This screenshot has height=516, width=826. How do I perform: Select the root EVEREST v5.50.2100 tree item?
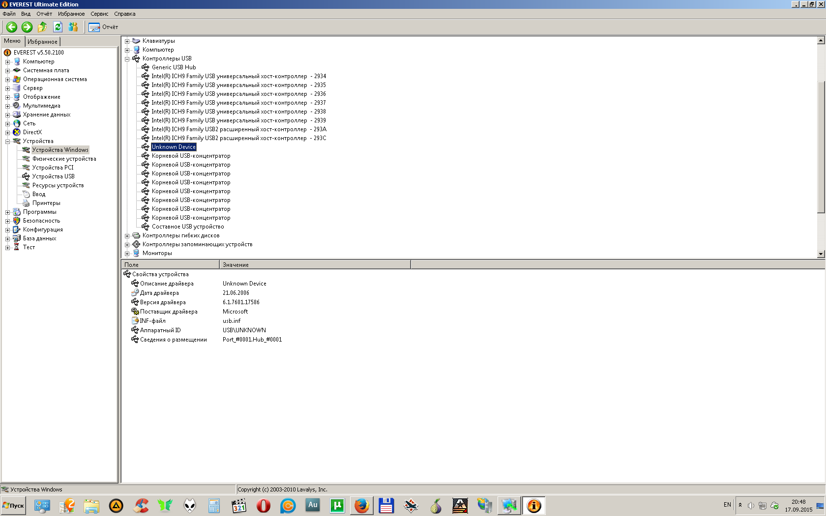point(38,53)
